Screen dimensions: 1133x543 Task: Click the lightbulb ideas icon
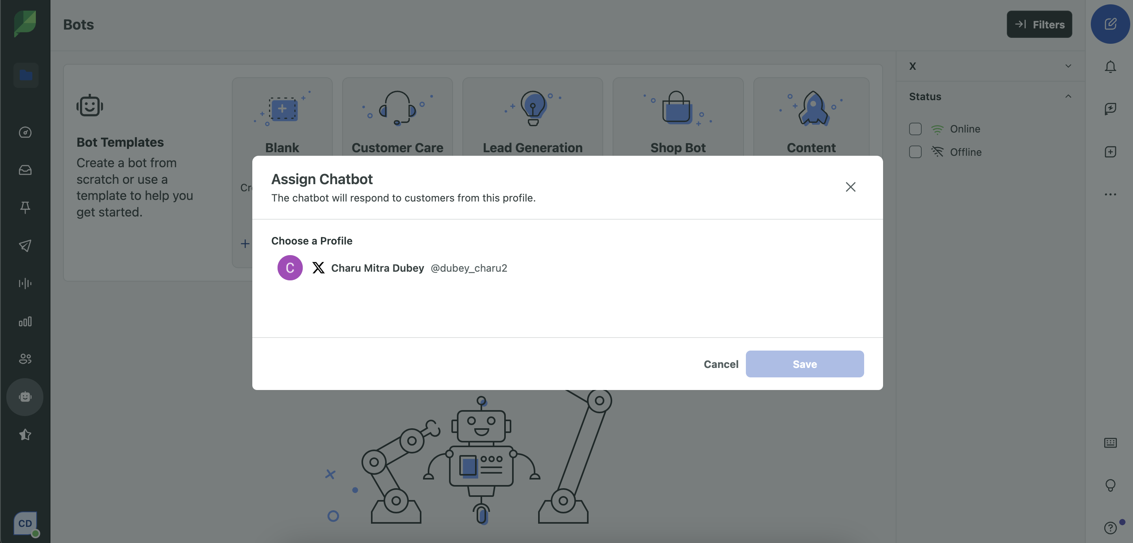[x=1110, y=485]
